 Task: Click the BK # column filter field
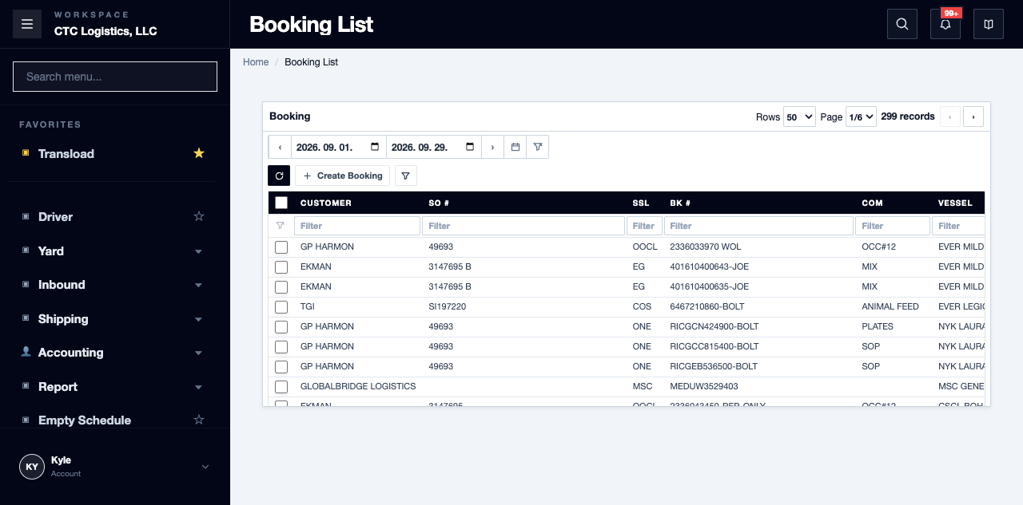click(x=758, y=226)
